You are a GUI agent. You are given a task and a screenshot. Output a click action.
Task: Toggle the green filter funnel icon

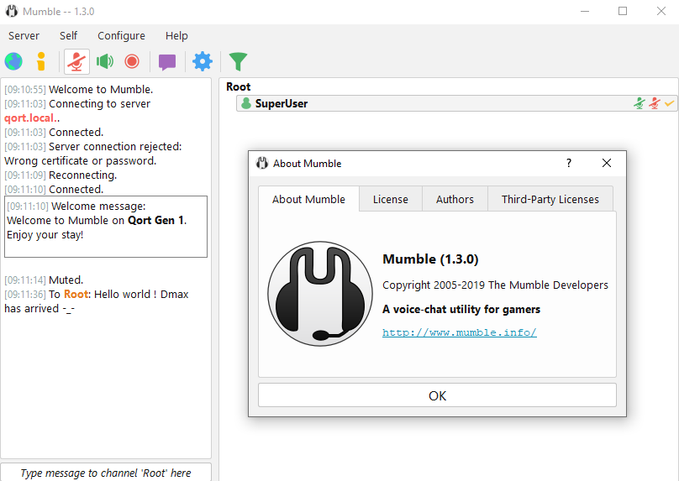pos(238,61)
